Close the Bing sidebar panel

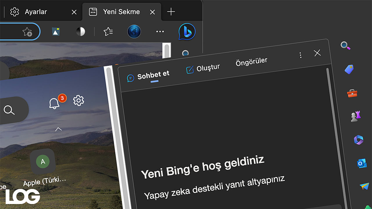coord(317,53)
